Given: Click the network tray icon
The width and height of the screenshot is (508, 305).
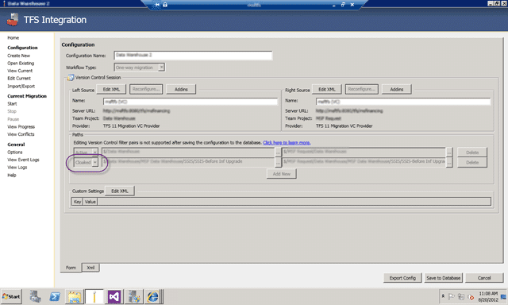Looking at the screenshot, I should point(461,296).
